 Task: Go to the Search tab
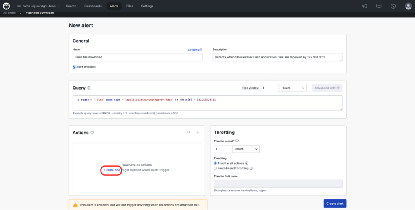(x=71, y=6)
